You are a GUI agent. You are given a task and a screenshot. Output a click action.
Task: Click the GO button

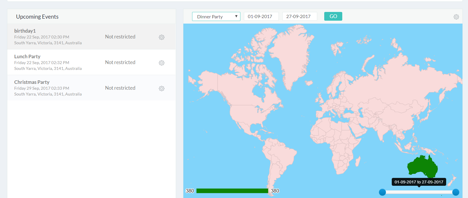tap(333, 16)
